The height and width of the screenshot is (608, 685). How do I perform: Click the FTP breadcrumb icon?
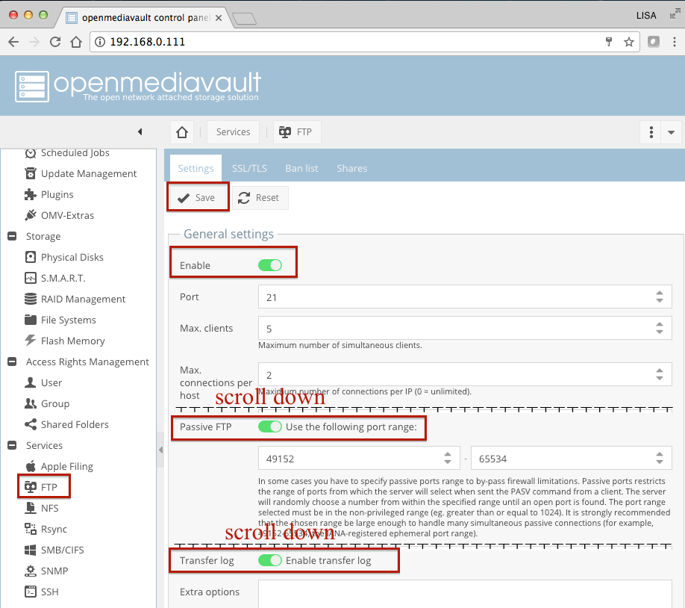pos(285,132)
